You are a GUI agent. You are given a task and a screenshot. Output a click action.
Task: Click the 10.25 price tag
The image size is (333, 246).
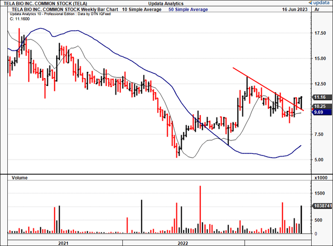tap(323, 107)
